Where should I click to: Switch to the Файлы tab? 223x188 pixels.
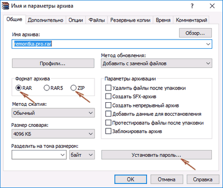click(x=97, y=20)
